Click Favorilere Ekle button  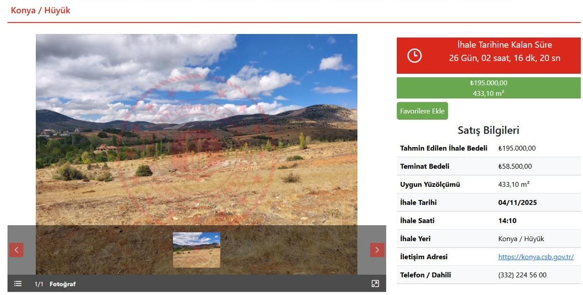422,111
